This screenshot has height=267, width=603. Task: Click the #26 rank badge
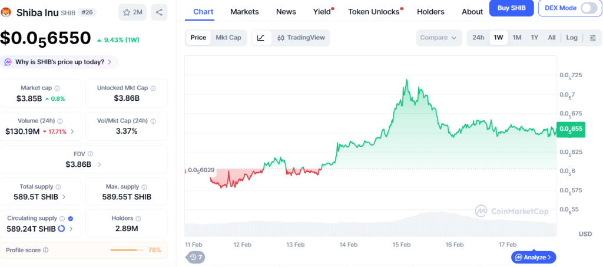click(87, 12)
